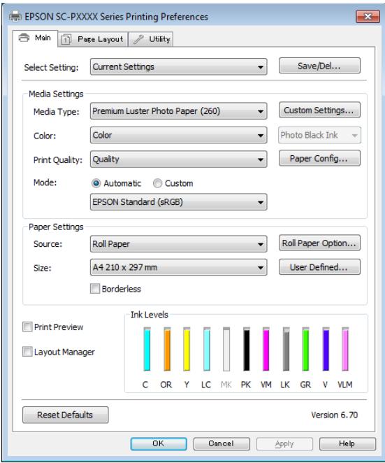Open the Utility tab

click(151, 39)
